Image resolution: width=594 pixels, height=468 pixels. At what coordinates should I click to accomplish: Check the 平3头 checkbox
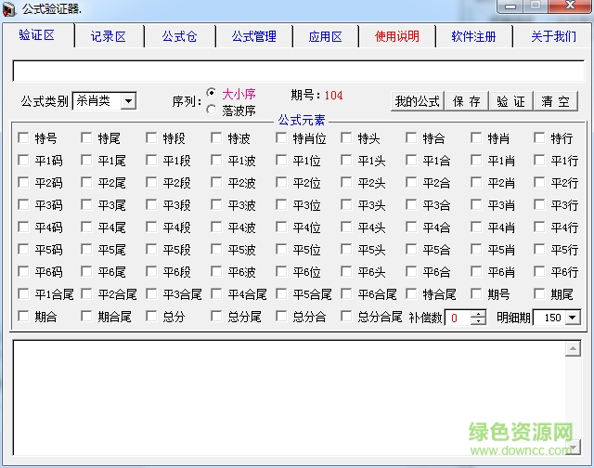point(346,205)
